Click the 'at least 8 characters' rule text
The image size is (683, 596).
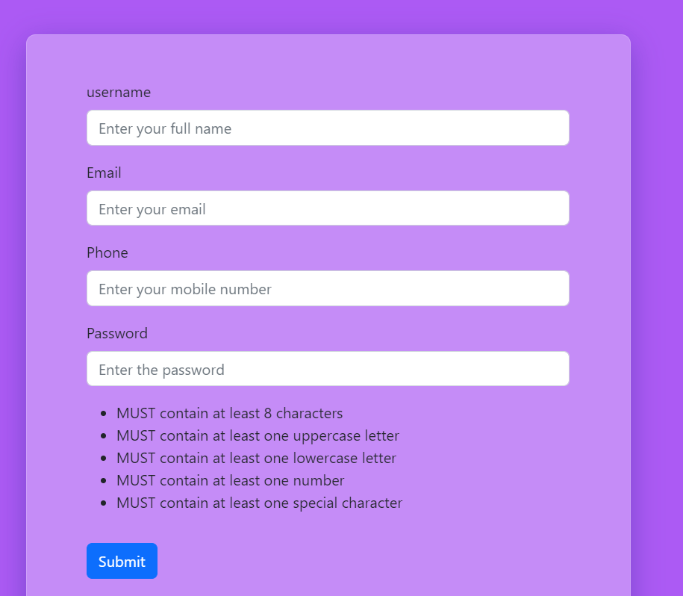click(278, 413)
